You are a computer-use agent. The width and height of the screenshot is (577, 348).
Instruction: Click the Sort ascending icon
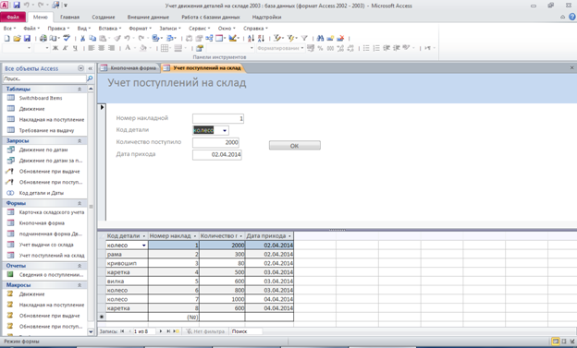click(x=251, y=38)
